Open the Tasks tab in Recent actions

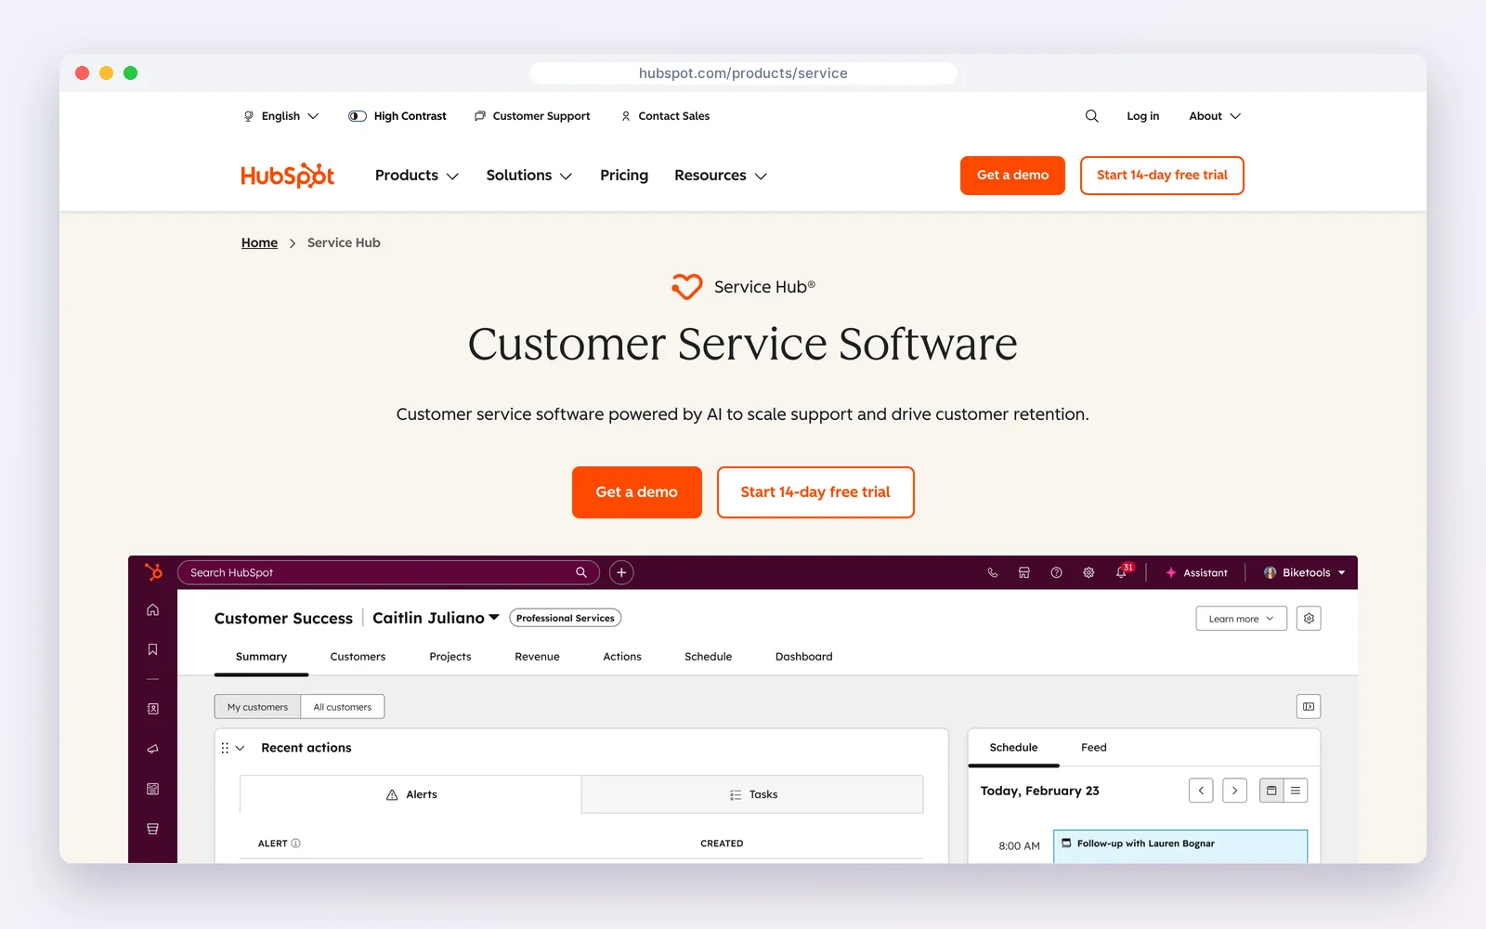(x=752, y=794)
